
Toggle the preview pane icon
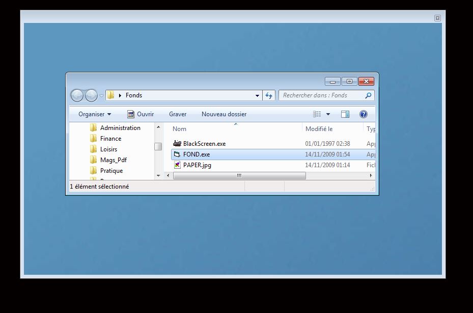point(345,114)
